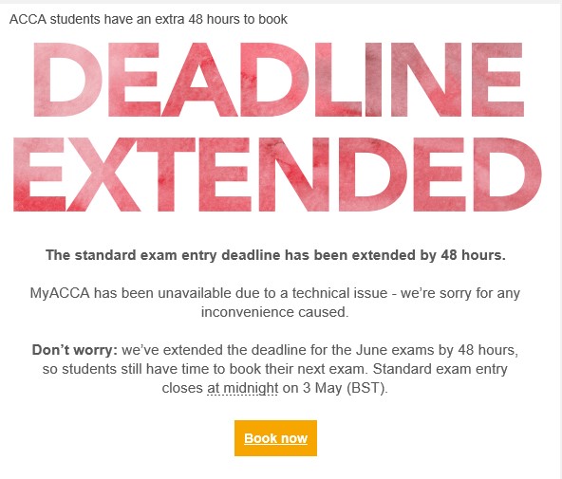
Task: Click the orange Book now button
Action: coord(275,438)
